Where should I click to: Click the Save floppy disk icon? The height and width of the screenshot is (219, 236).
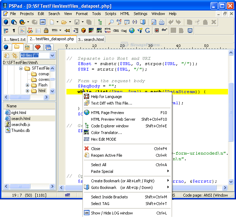pyautogui.click(x=77, y=22)
